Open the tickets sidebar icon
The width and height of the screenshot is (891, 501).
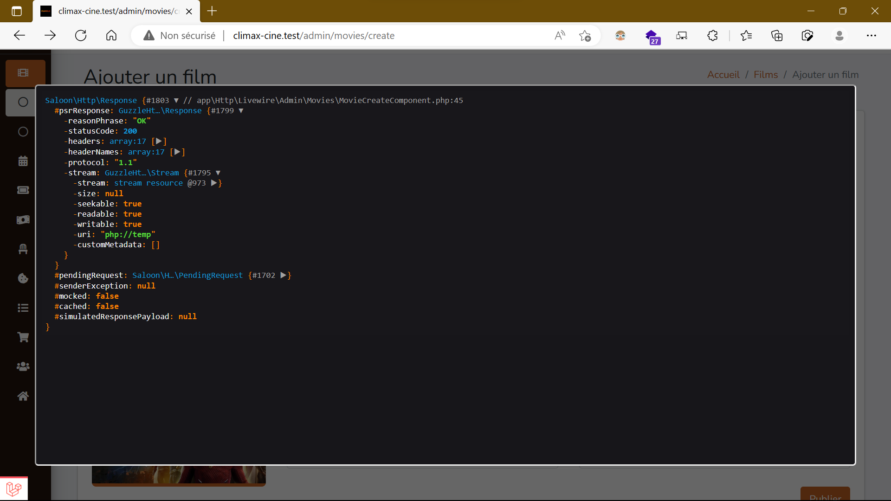pos(22,190)
